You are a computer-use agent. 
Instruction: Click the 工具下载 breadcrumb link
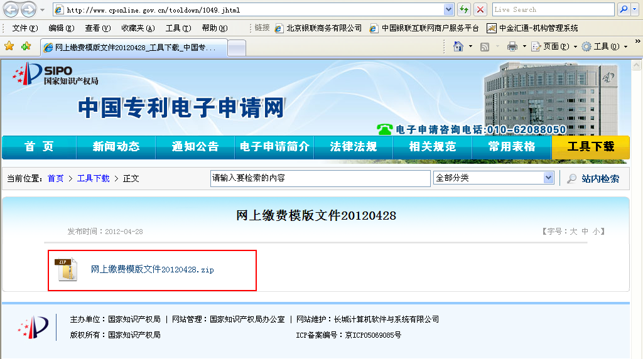[x=93, y=179]
